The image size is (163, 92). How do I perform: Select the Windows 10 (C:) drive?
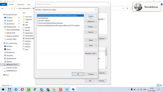12,65
